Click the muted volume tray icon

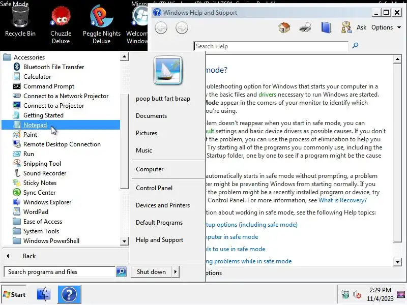(357, 295)
